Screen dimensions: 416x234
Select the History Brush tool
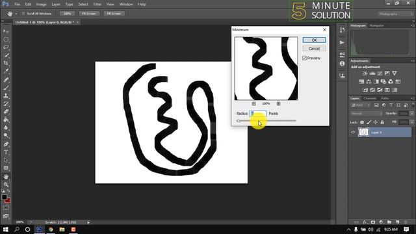point(6,103)
